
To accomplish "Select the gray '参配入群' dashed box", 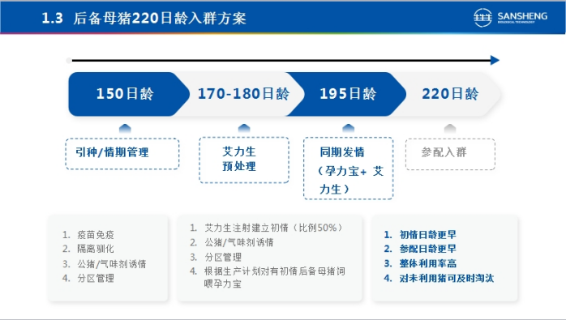I will (x=450, y=154).
